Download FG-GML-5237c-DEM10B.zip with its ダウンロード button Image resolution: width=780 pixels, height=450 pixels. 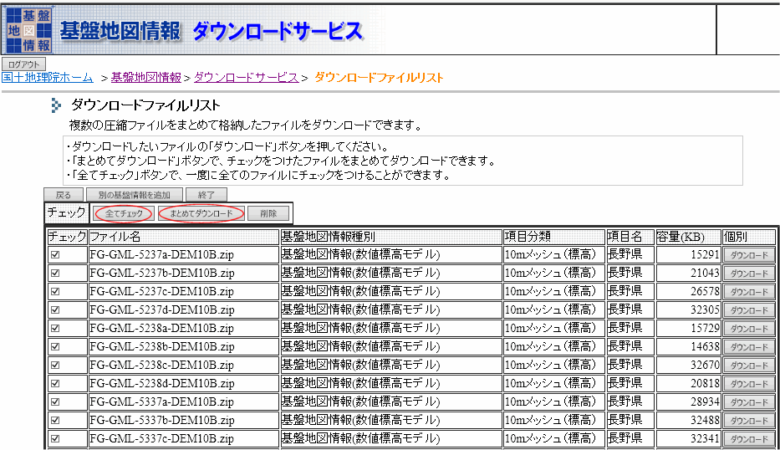coord(748,291)
